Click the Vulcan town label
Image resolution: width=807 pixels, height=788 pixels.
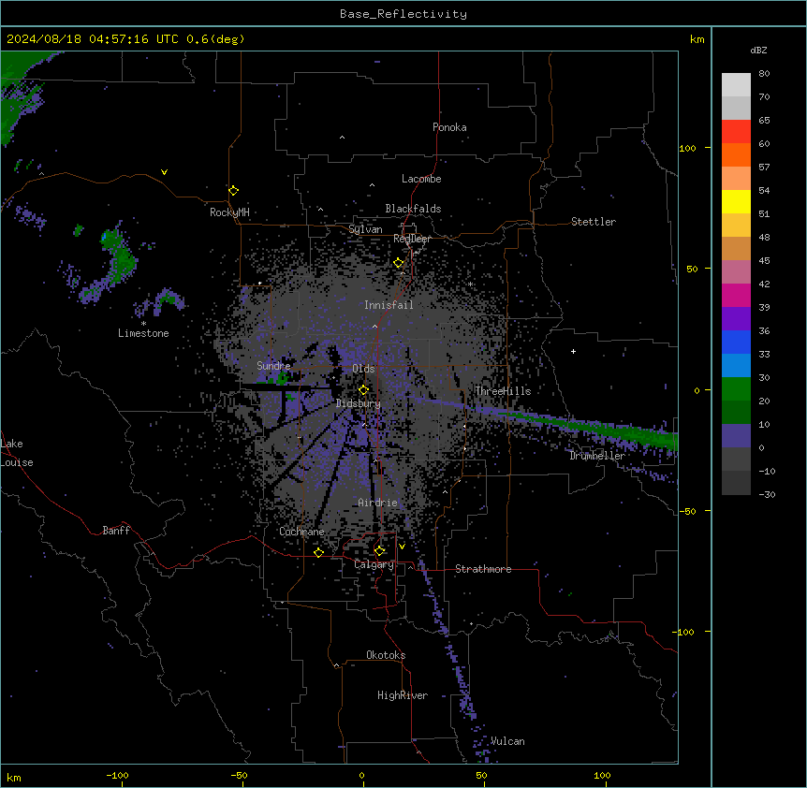[x=507, y=741]
